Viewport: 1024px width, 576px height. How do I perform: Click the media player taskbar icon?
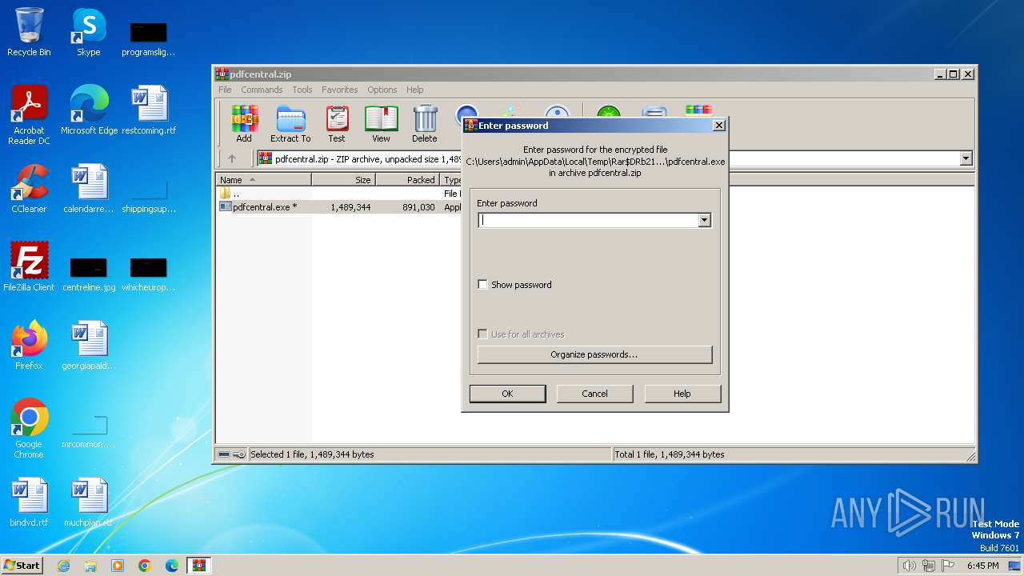pyautogui.click(x=118, y=566)
